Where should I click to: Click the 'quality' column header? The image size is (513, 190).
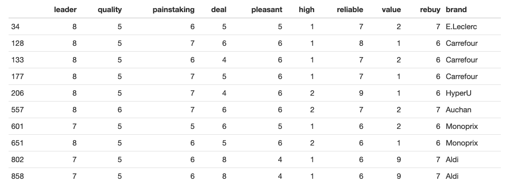(110, 10)
